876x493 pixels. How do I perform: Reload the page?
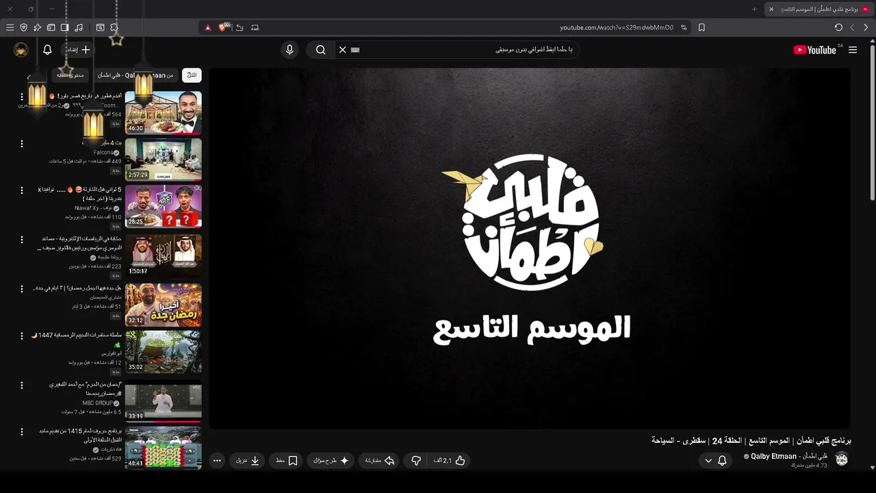click(x=838, y=27)
